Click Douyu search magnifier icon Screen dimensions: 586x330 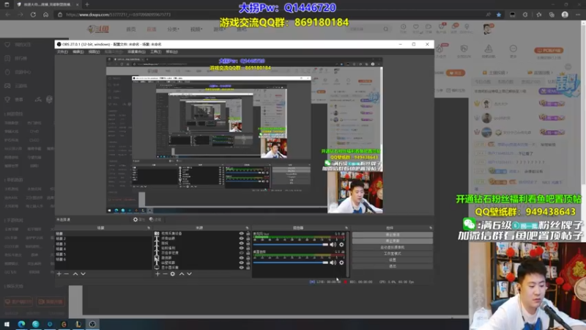386,29
